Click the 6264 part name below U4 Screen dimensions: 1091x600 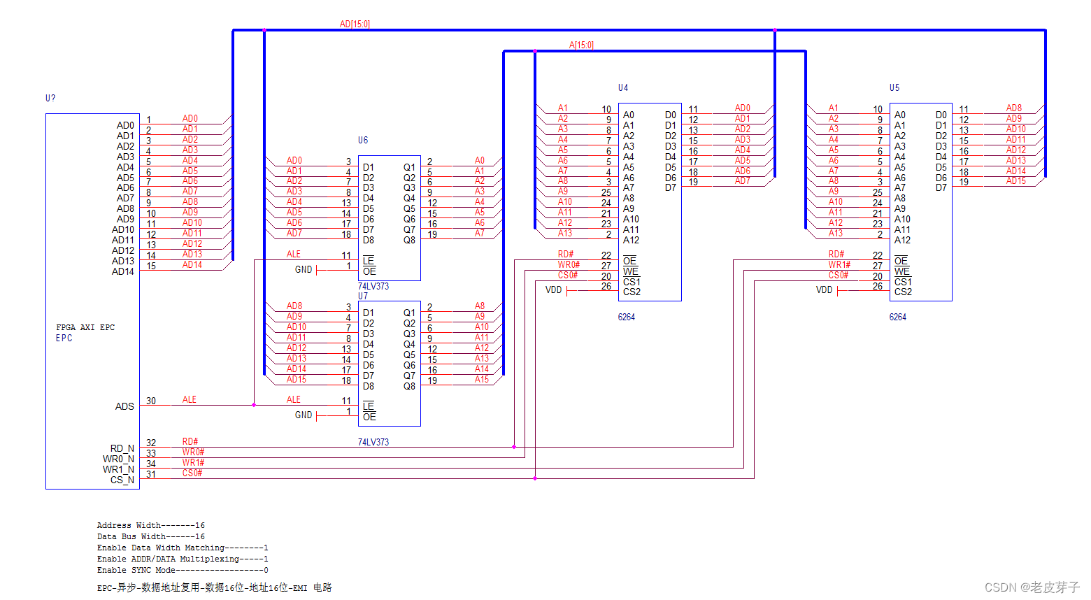pos(627,317)
